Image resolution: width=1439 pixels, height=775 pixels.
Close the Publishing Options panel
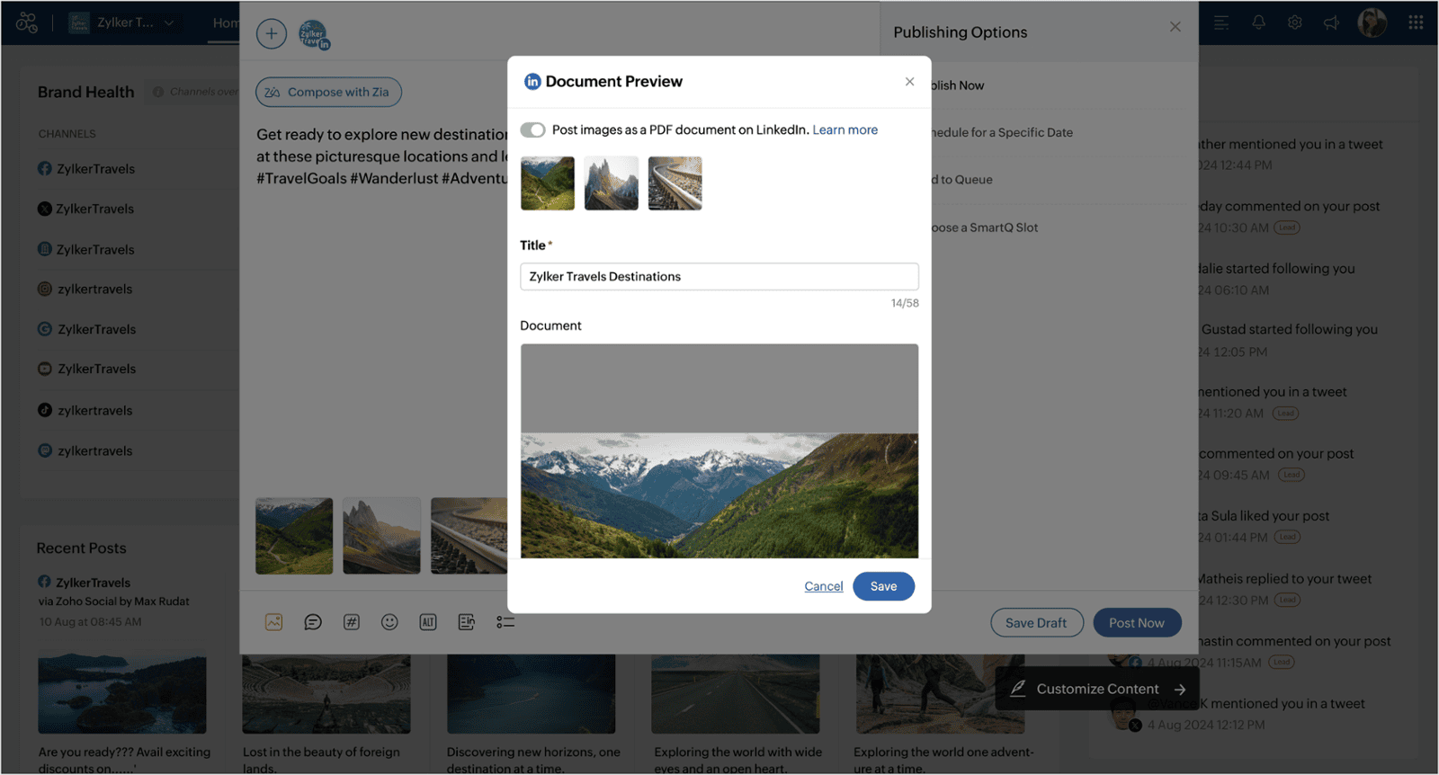pos(1175,27)
